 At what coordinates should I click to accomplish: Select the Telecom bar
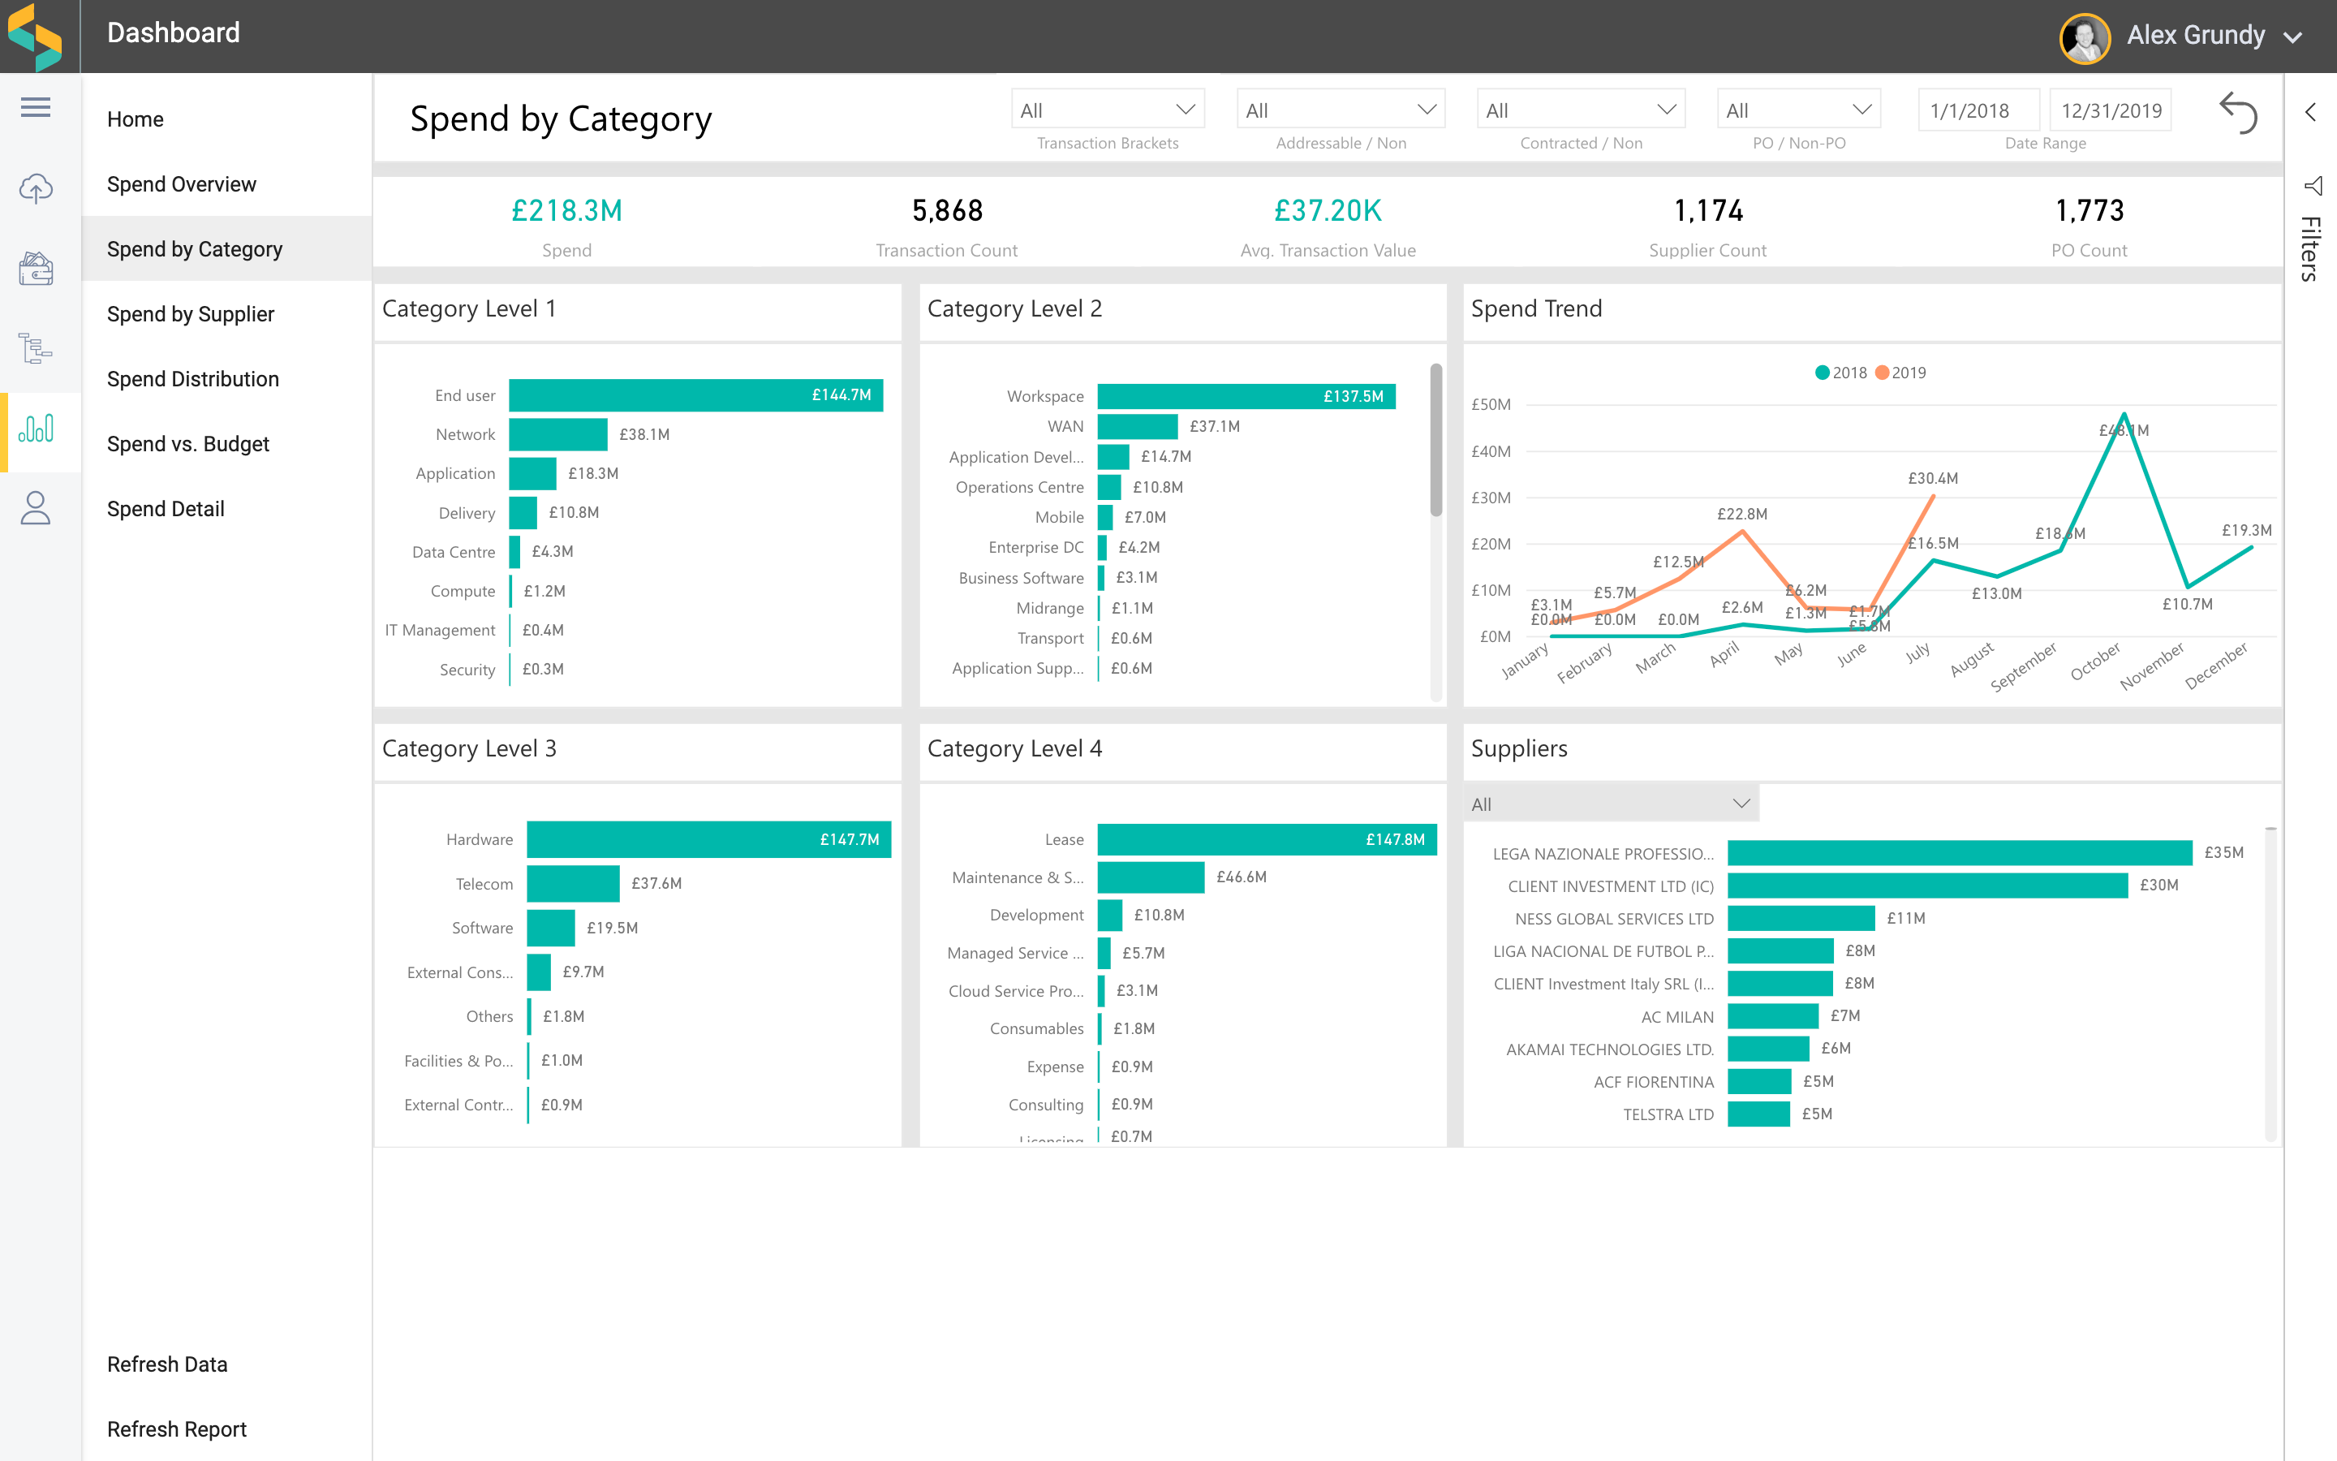click(573, 883)
